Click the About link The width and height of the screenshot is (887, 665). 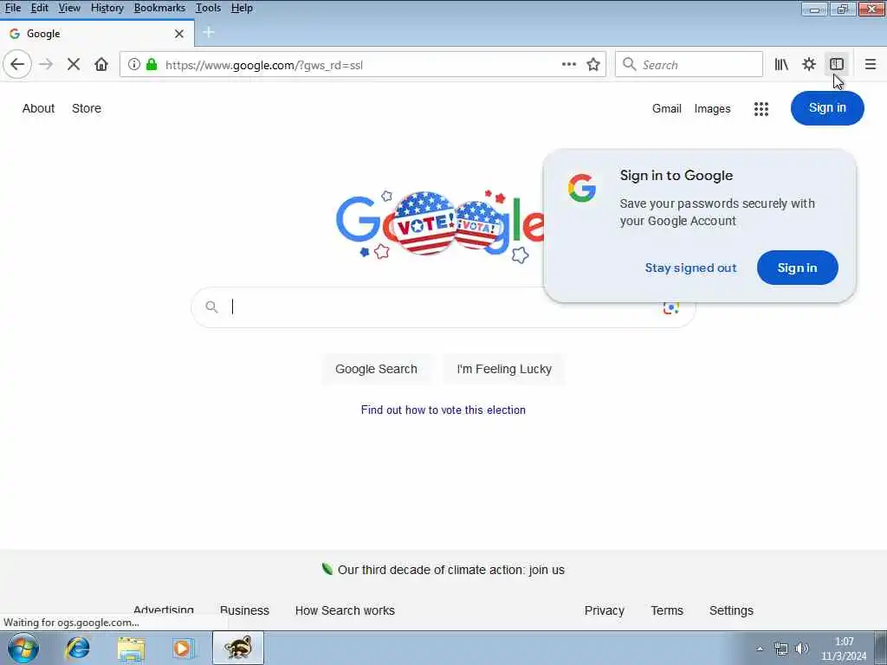tap(38, 108)
